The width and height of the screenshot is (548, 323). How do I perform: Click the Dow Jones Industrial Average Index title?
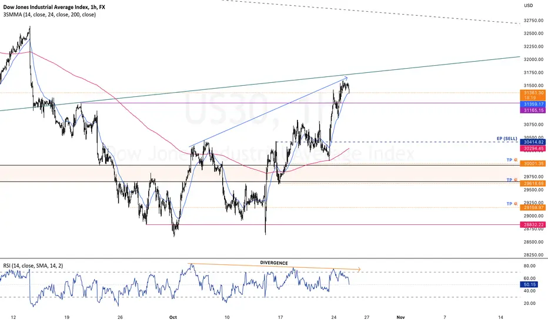pos(54,7)
